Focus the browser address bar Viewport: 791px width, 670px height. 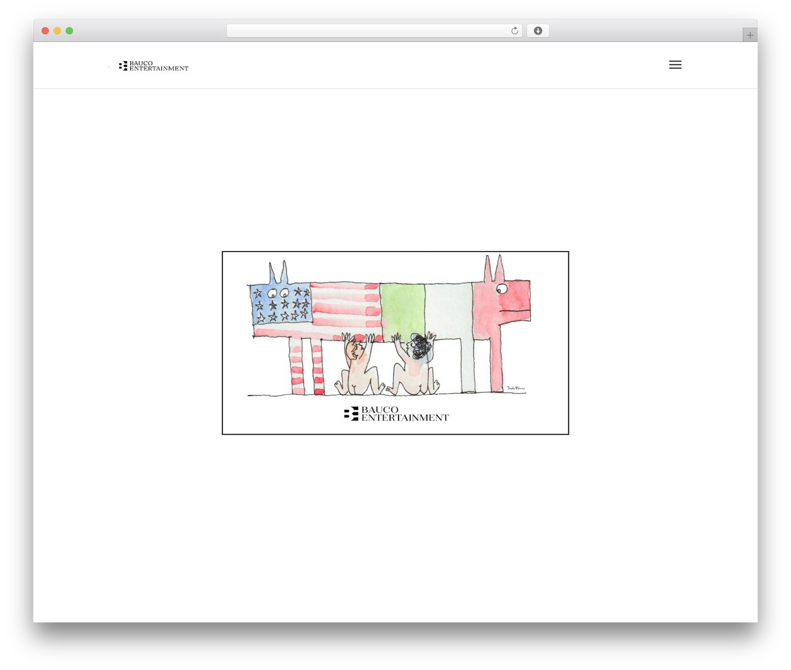[374, 31]
